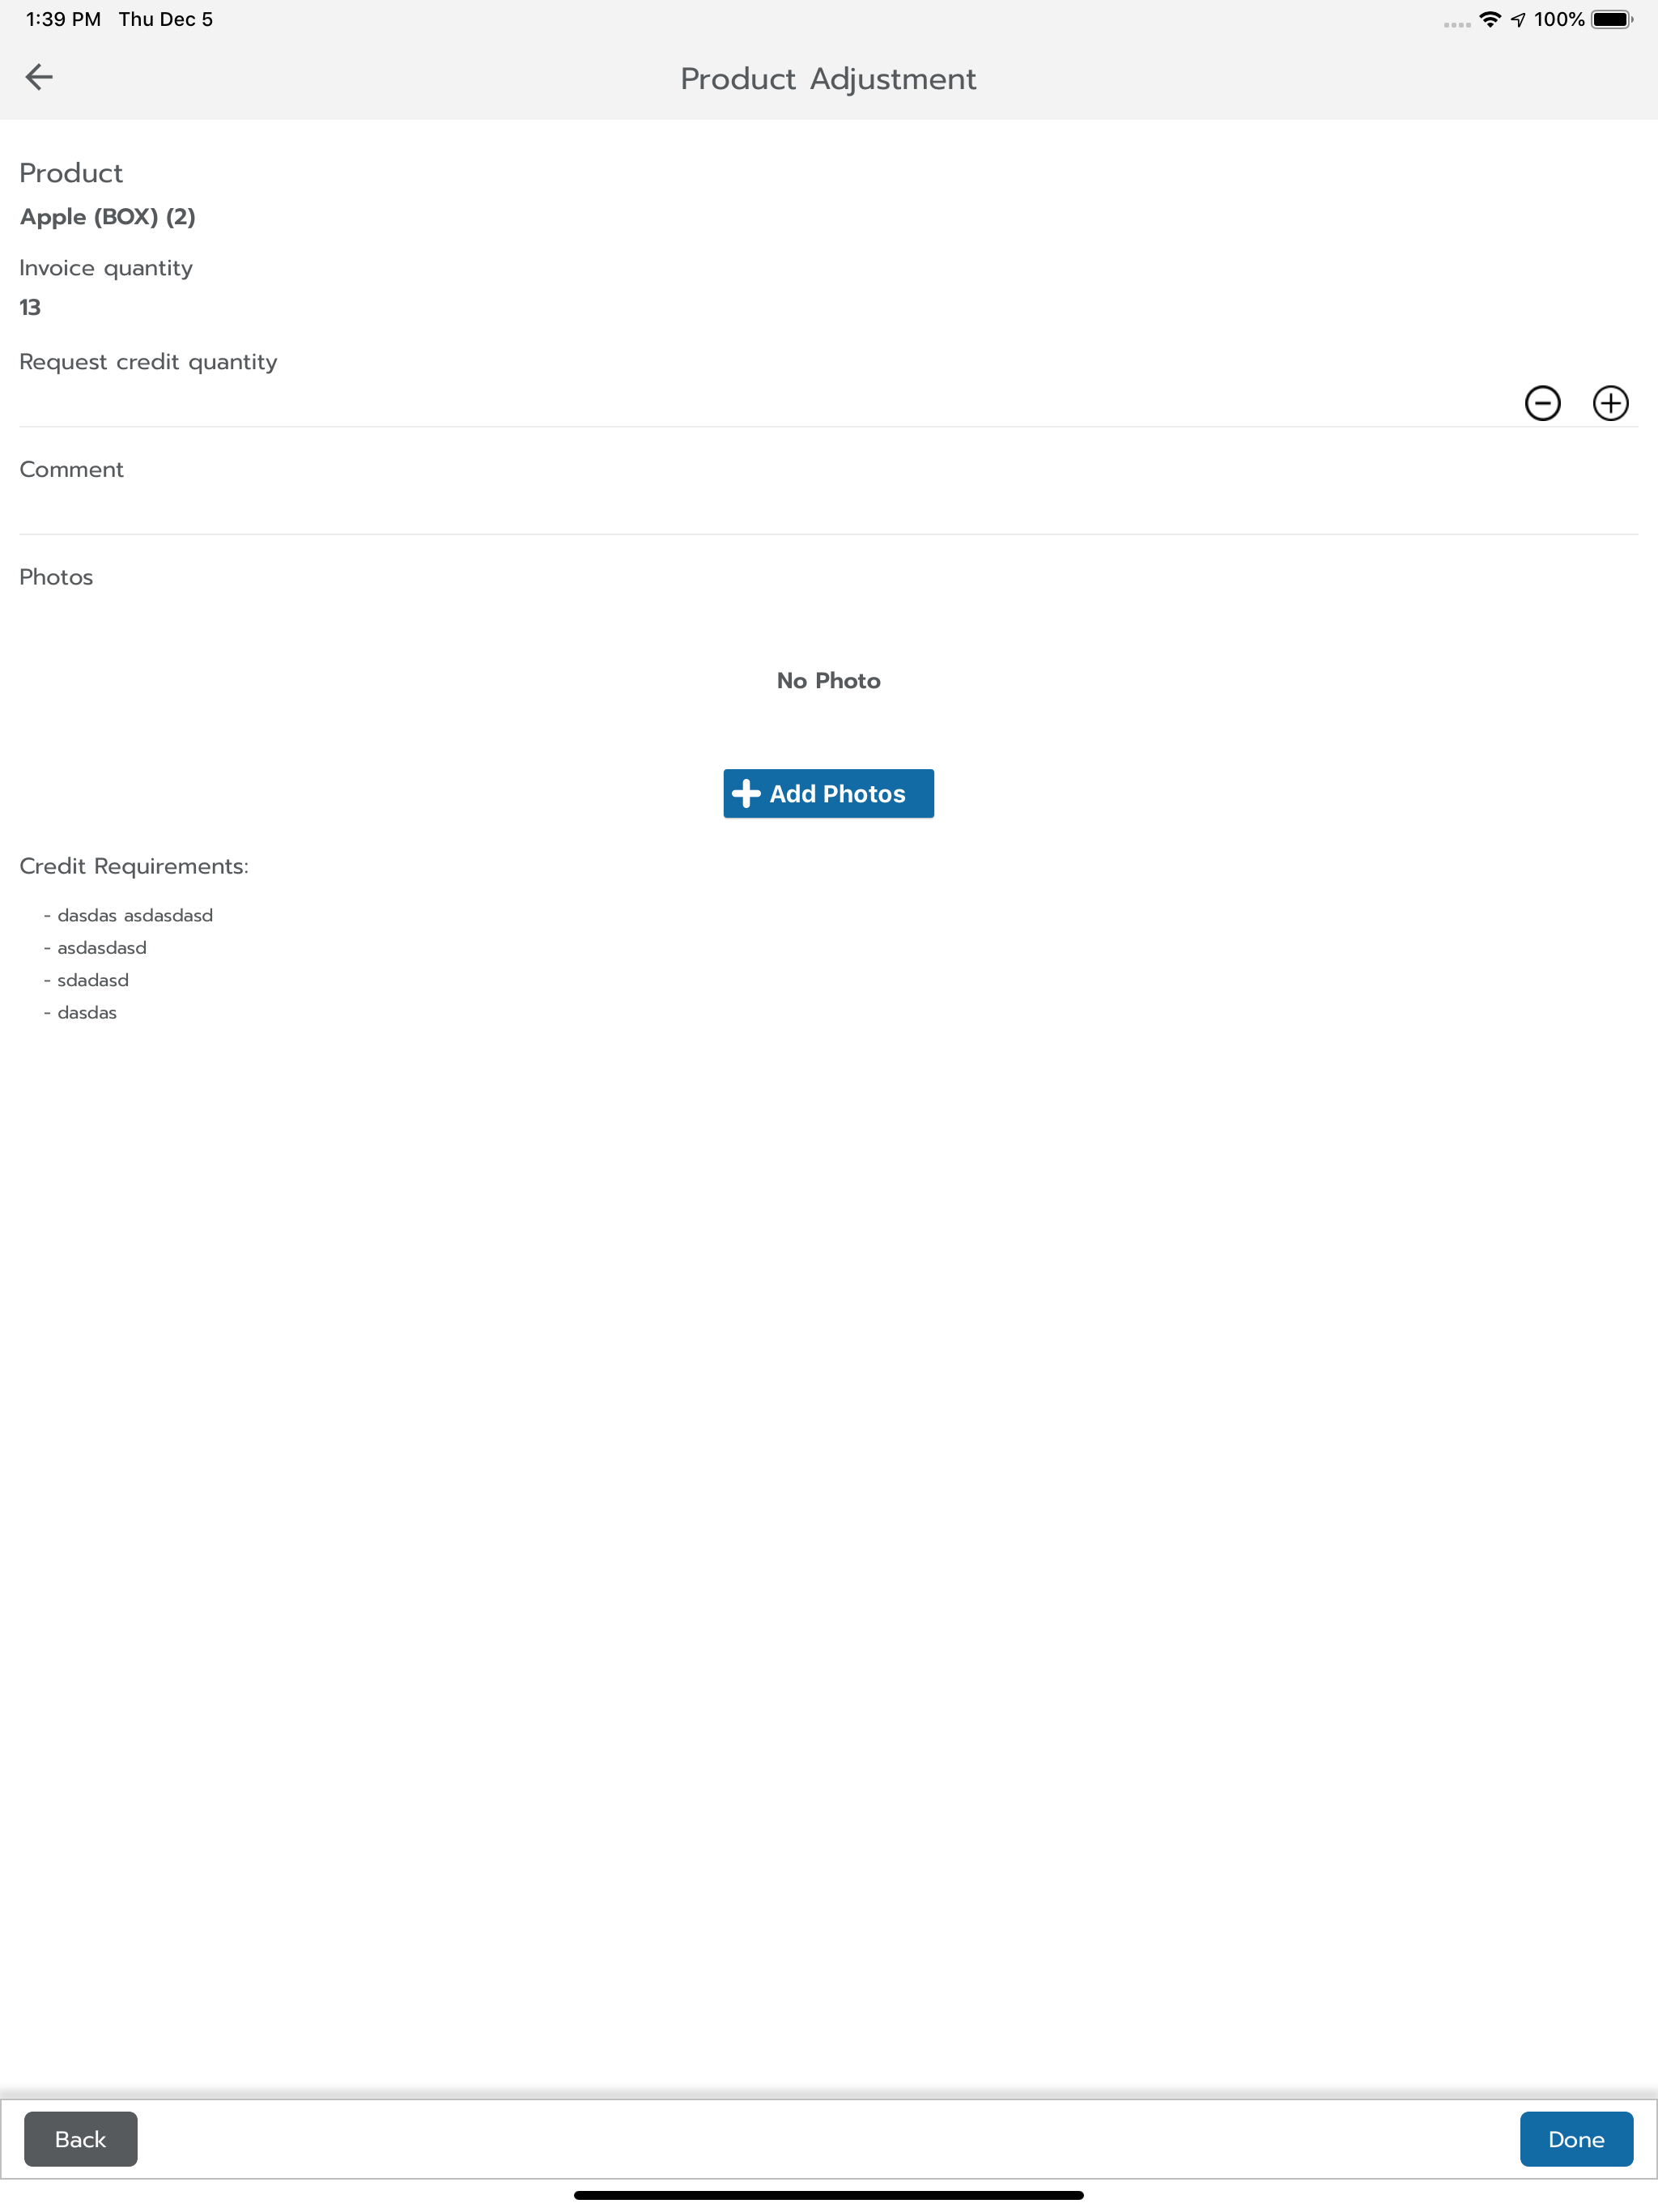The width and height of the screenshot is (1658, 2212).
Task: Click the Add Photos button
Action: 828,793
